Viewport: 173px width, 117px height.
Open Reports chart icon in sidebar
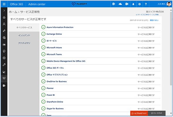[4, 72]
